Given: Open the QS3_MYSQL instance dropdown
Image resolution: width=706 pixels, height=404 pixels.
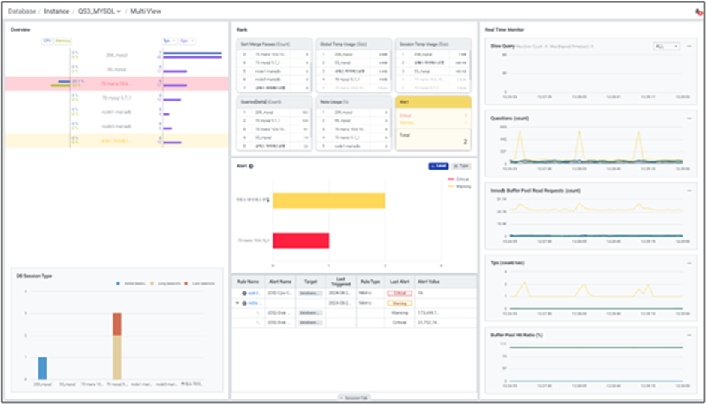Looking at the screenshot, I should [x=100, y=11].
